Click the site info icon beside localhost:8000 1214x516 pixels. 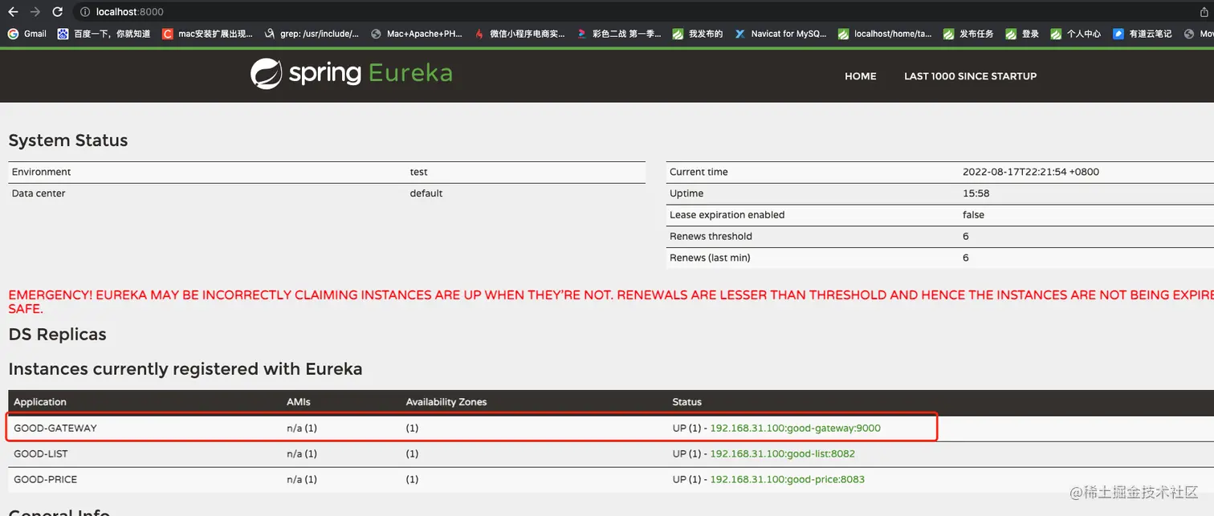[x=84, y=12]
